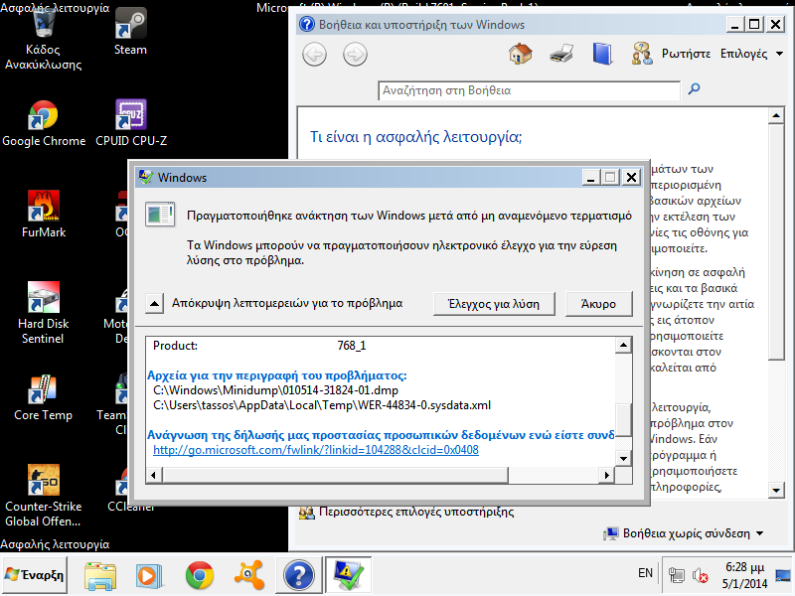This screenshot has width=795, height=596.
Task: Click Help window scroll up arrow
Action: pyautogui.click(x=776, y=116)
